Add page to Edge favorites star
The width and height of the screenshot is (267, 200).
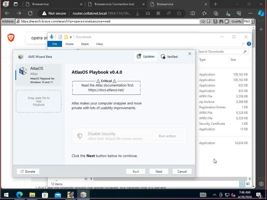179,13
